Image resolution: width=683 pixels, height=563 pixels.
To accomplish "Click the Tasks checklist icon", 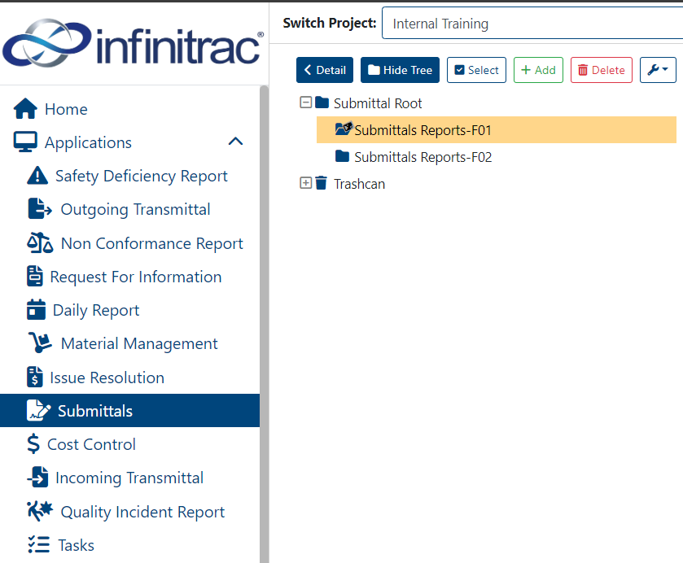I will click(39, 545).
